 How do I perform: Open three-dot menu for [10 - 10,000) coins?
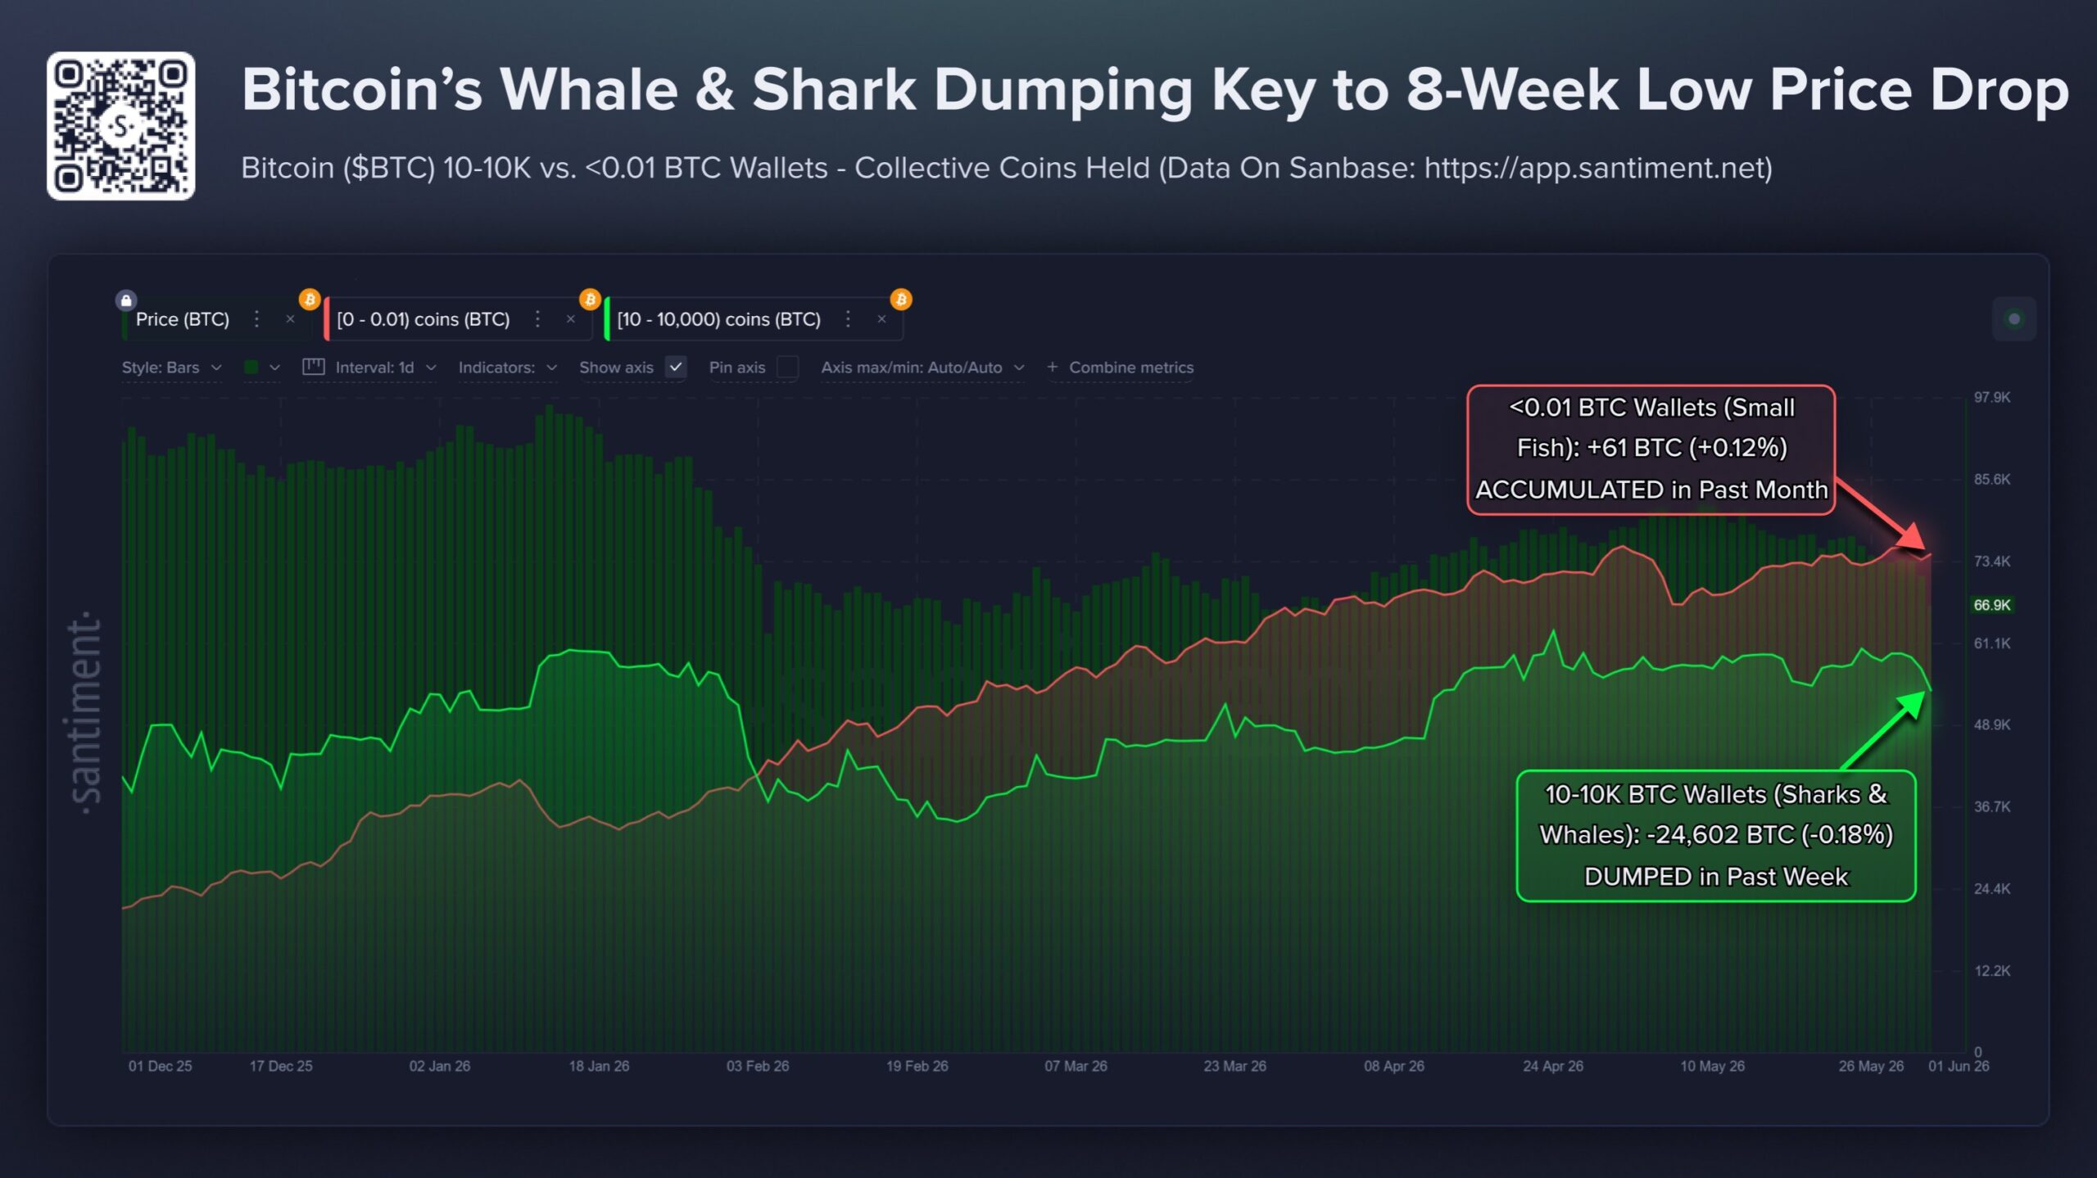click(x=848, y=319)
